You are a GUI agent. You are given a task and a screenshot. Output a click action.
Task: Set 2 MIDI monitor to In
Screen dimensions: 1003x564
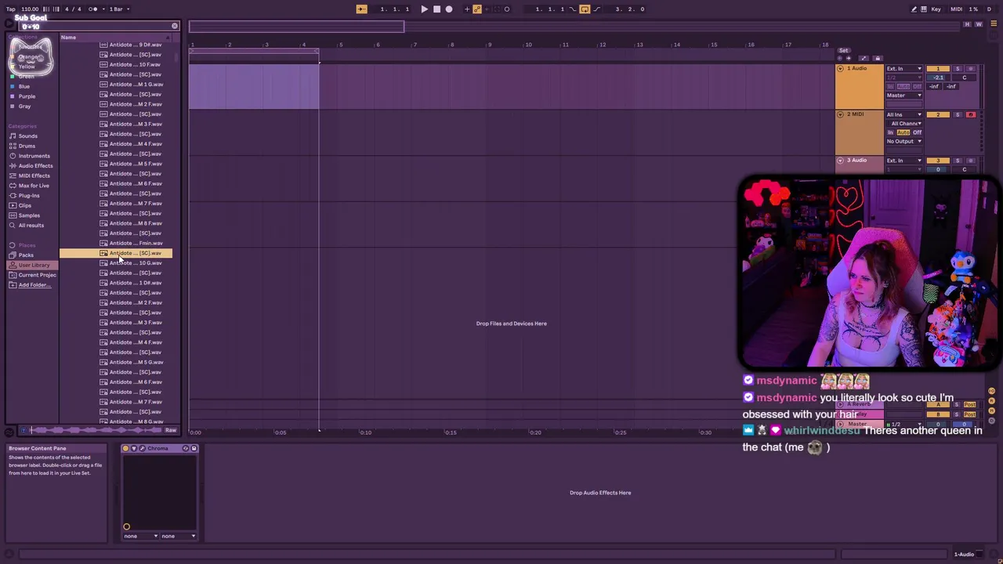point(890,132)
